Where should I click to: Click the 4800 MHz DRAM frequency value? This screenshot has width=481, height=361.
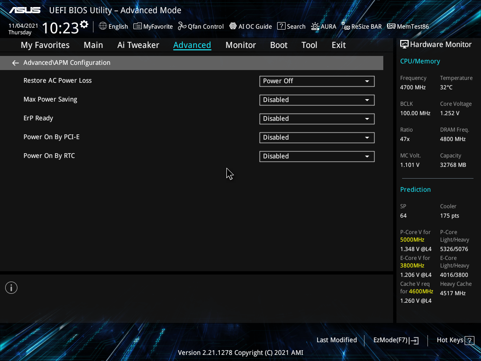point(453,139)
